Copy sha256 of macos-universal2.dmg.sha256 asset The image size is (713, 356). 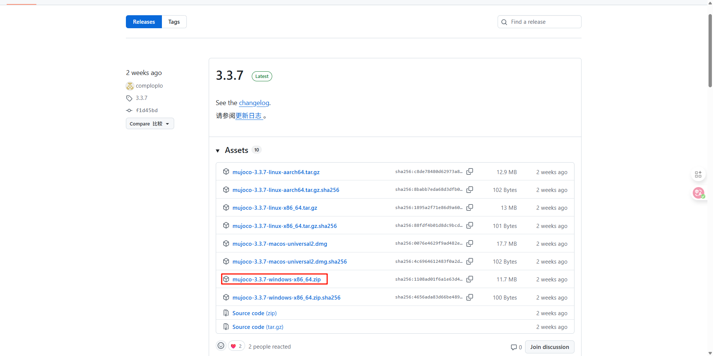click(x=470, y=261)
